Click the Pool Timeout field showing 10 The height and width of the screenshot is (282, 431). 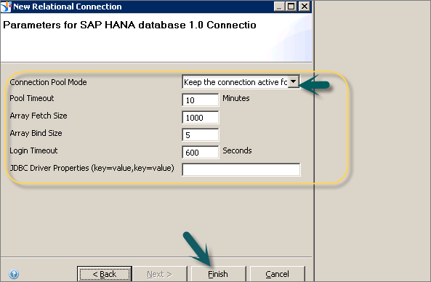pos(201,100)
